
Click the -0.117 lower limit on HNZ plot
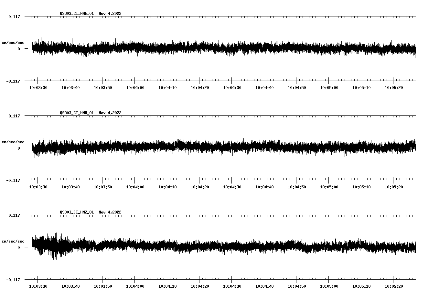(x=13, y=280)
